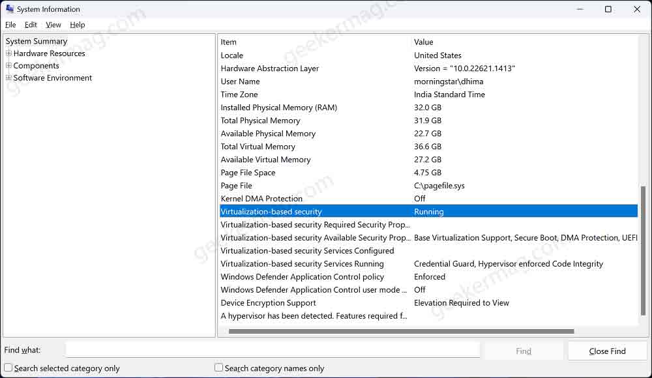652x378 pixels.
Task: Click the Find what input field
Action: click(273, 350)
